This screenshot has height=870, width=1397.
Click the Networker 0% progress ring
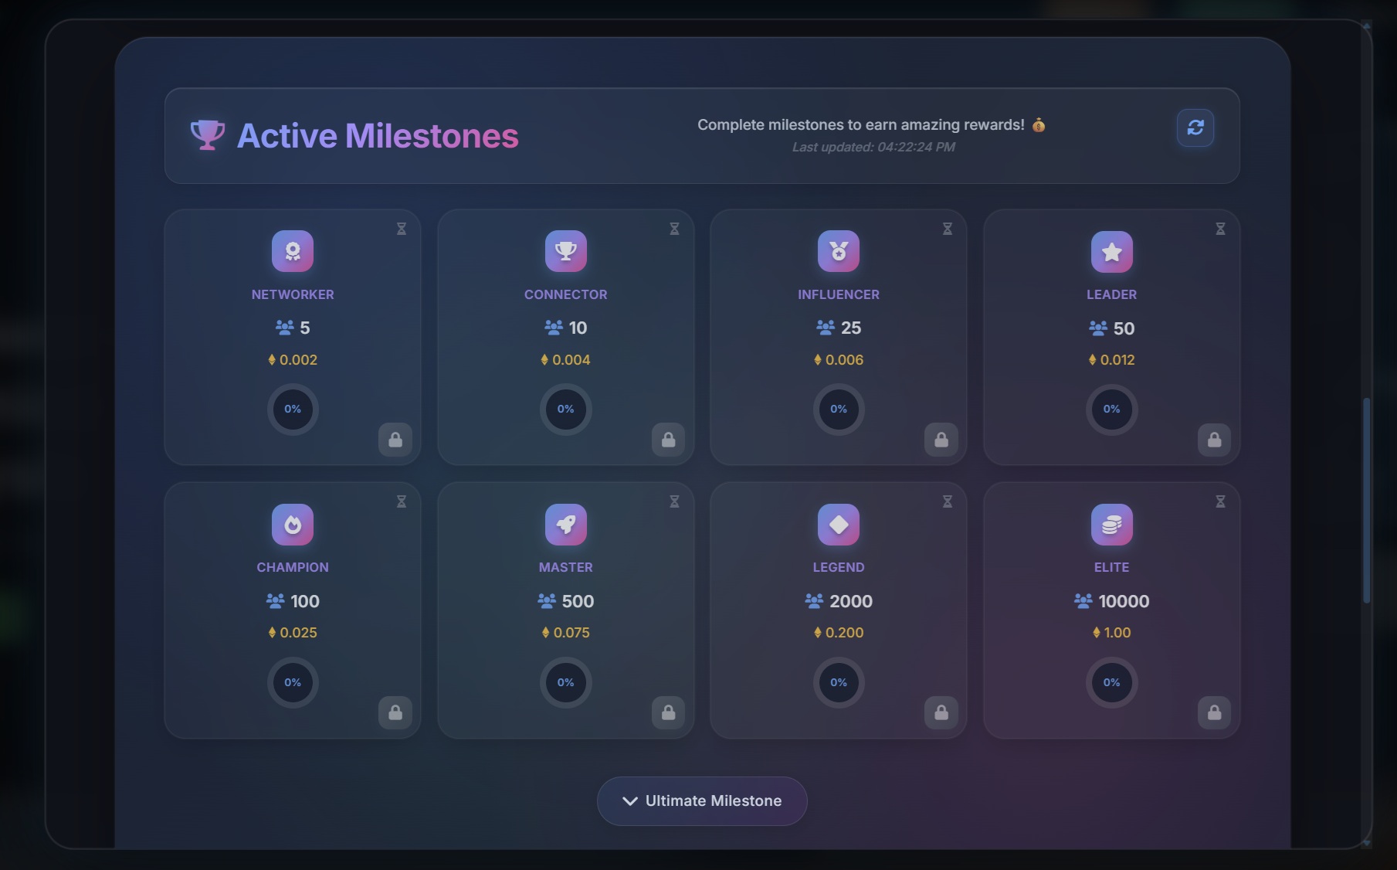pos(293,410)
